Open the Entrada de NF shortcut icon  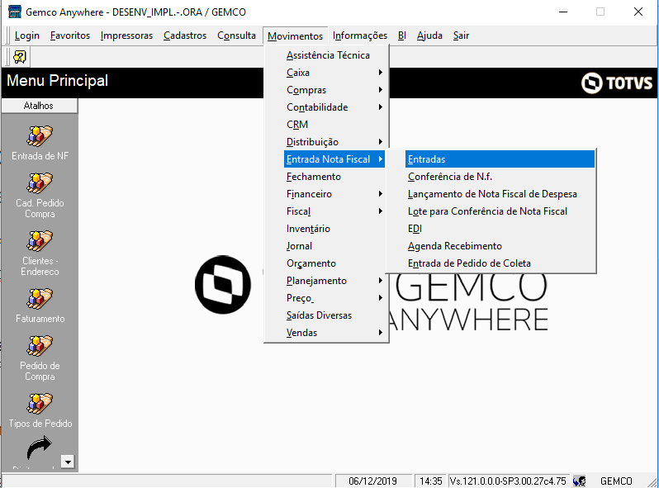[x=40, y=136]
